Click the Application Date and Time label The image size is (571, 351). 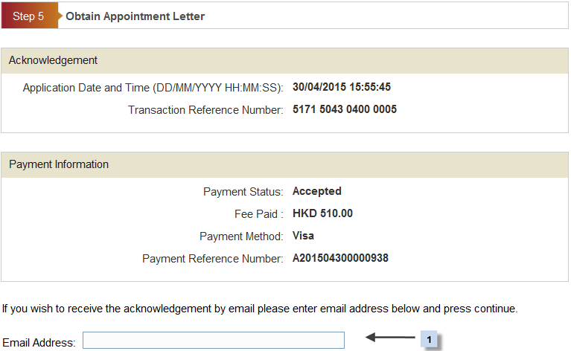tap(153, 88)
